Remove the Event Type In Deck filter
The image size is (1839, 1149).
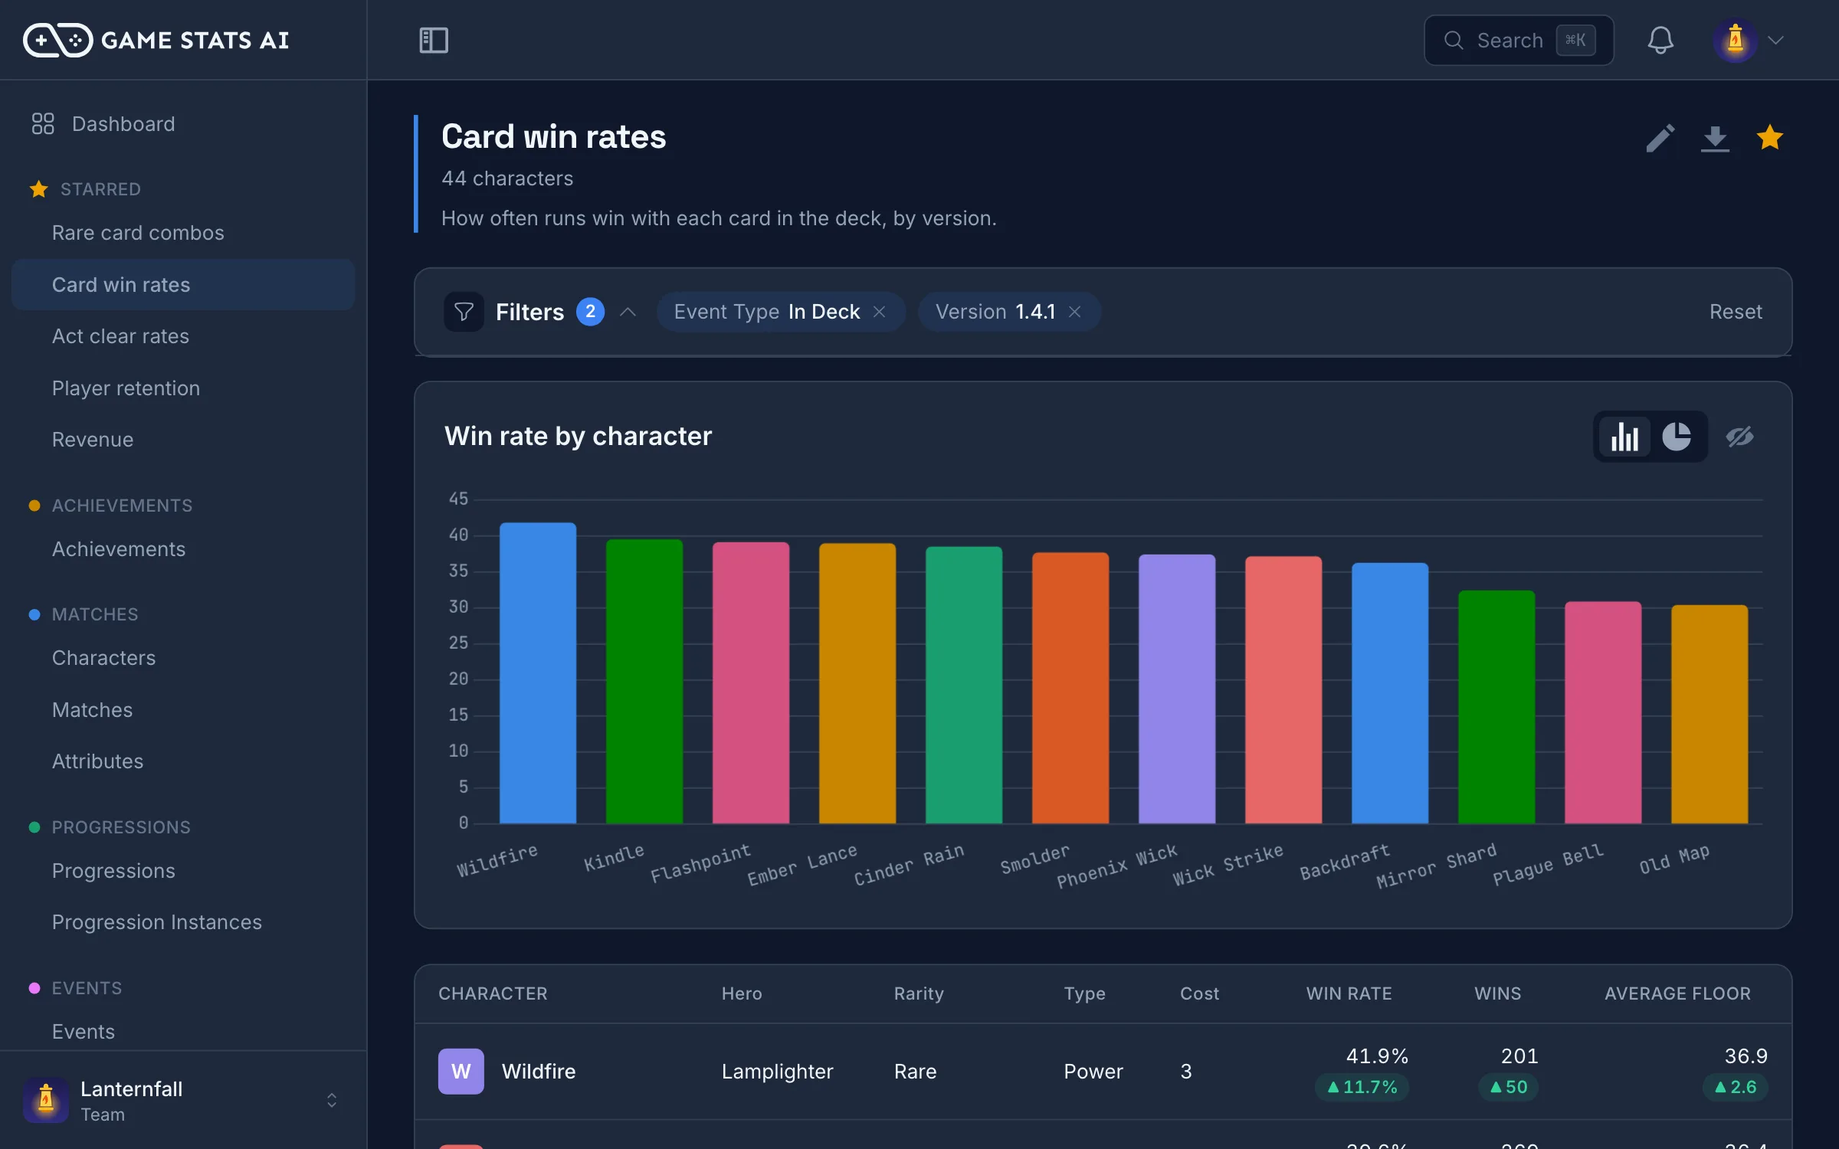[x=880, y=312]
